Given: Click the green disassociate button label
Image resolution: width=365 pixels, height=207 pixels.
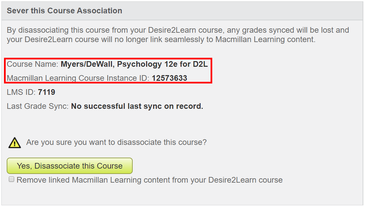Looking at the screenshot, I should 69,166.
